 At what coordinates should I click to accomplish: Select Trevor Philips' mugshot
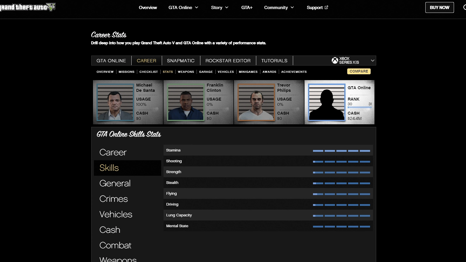(256, 102)
